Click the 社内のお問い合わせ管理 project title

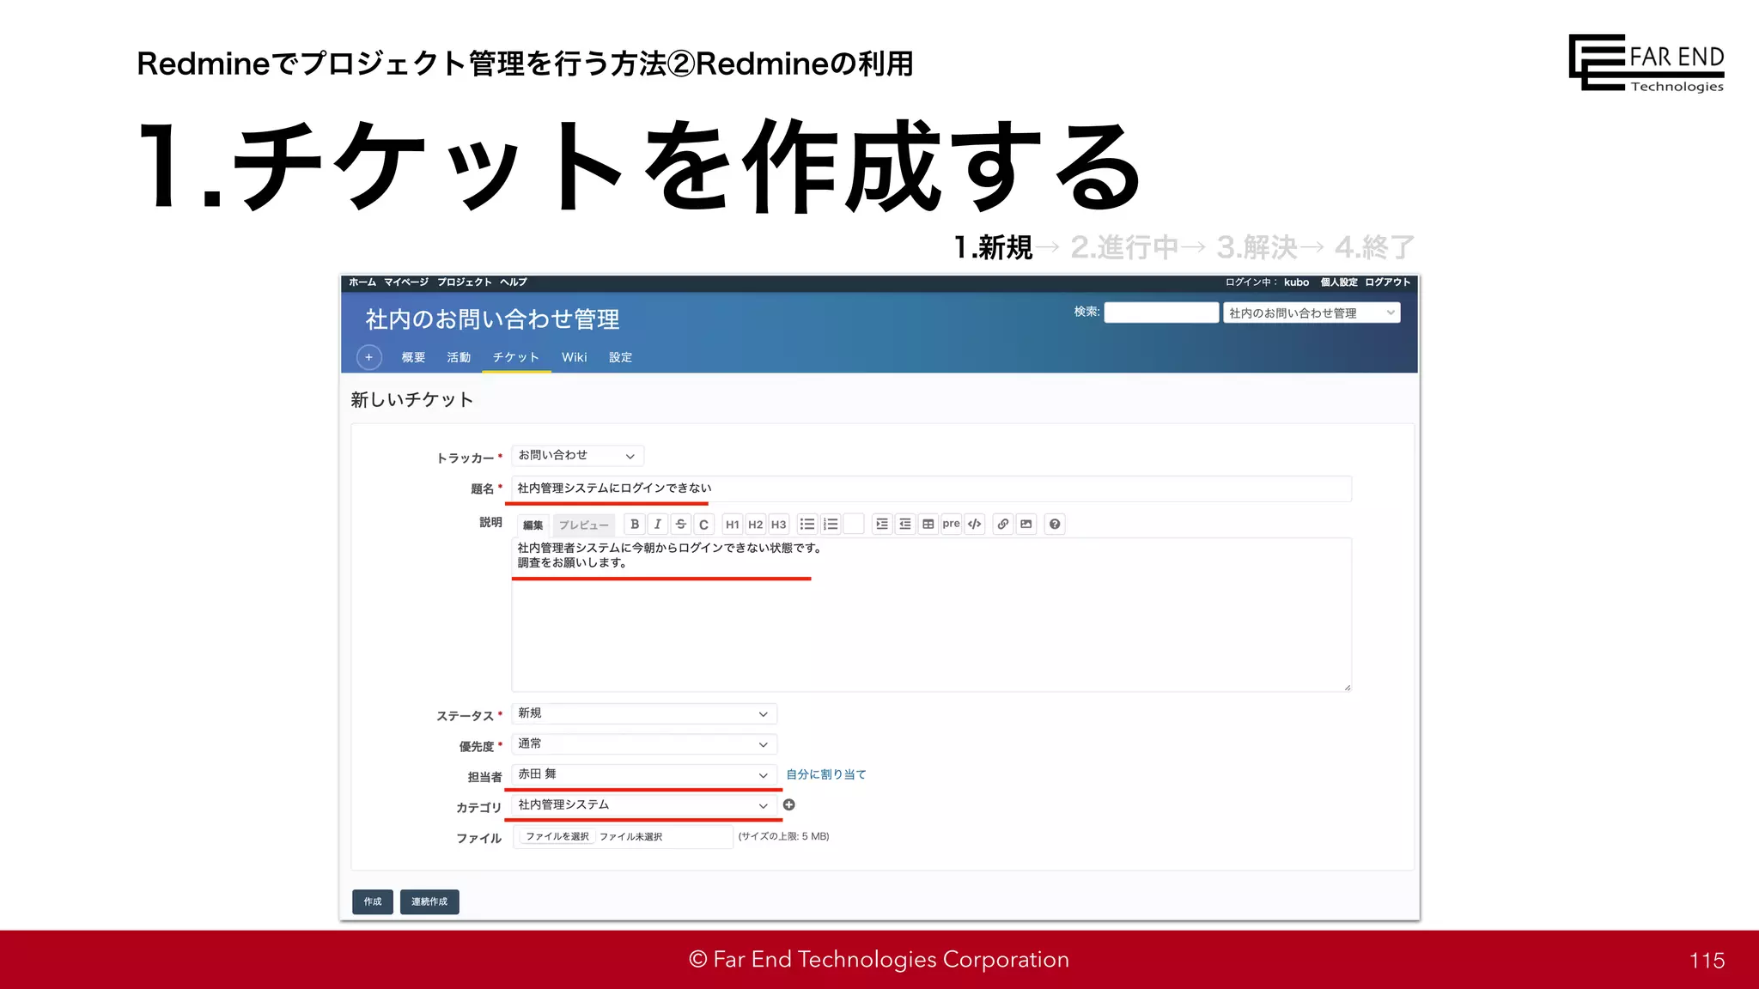pos(492,319)
